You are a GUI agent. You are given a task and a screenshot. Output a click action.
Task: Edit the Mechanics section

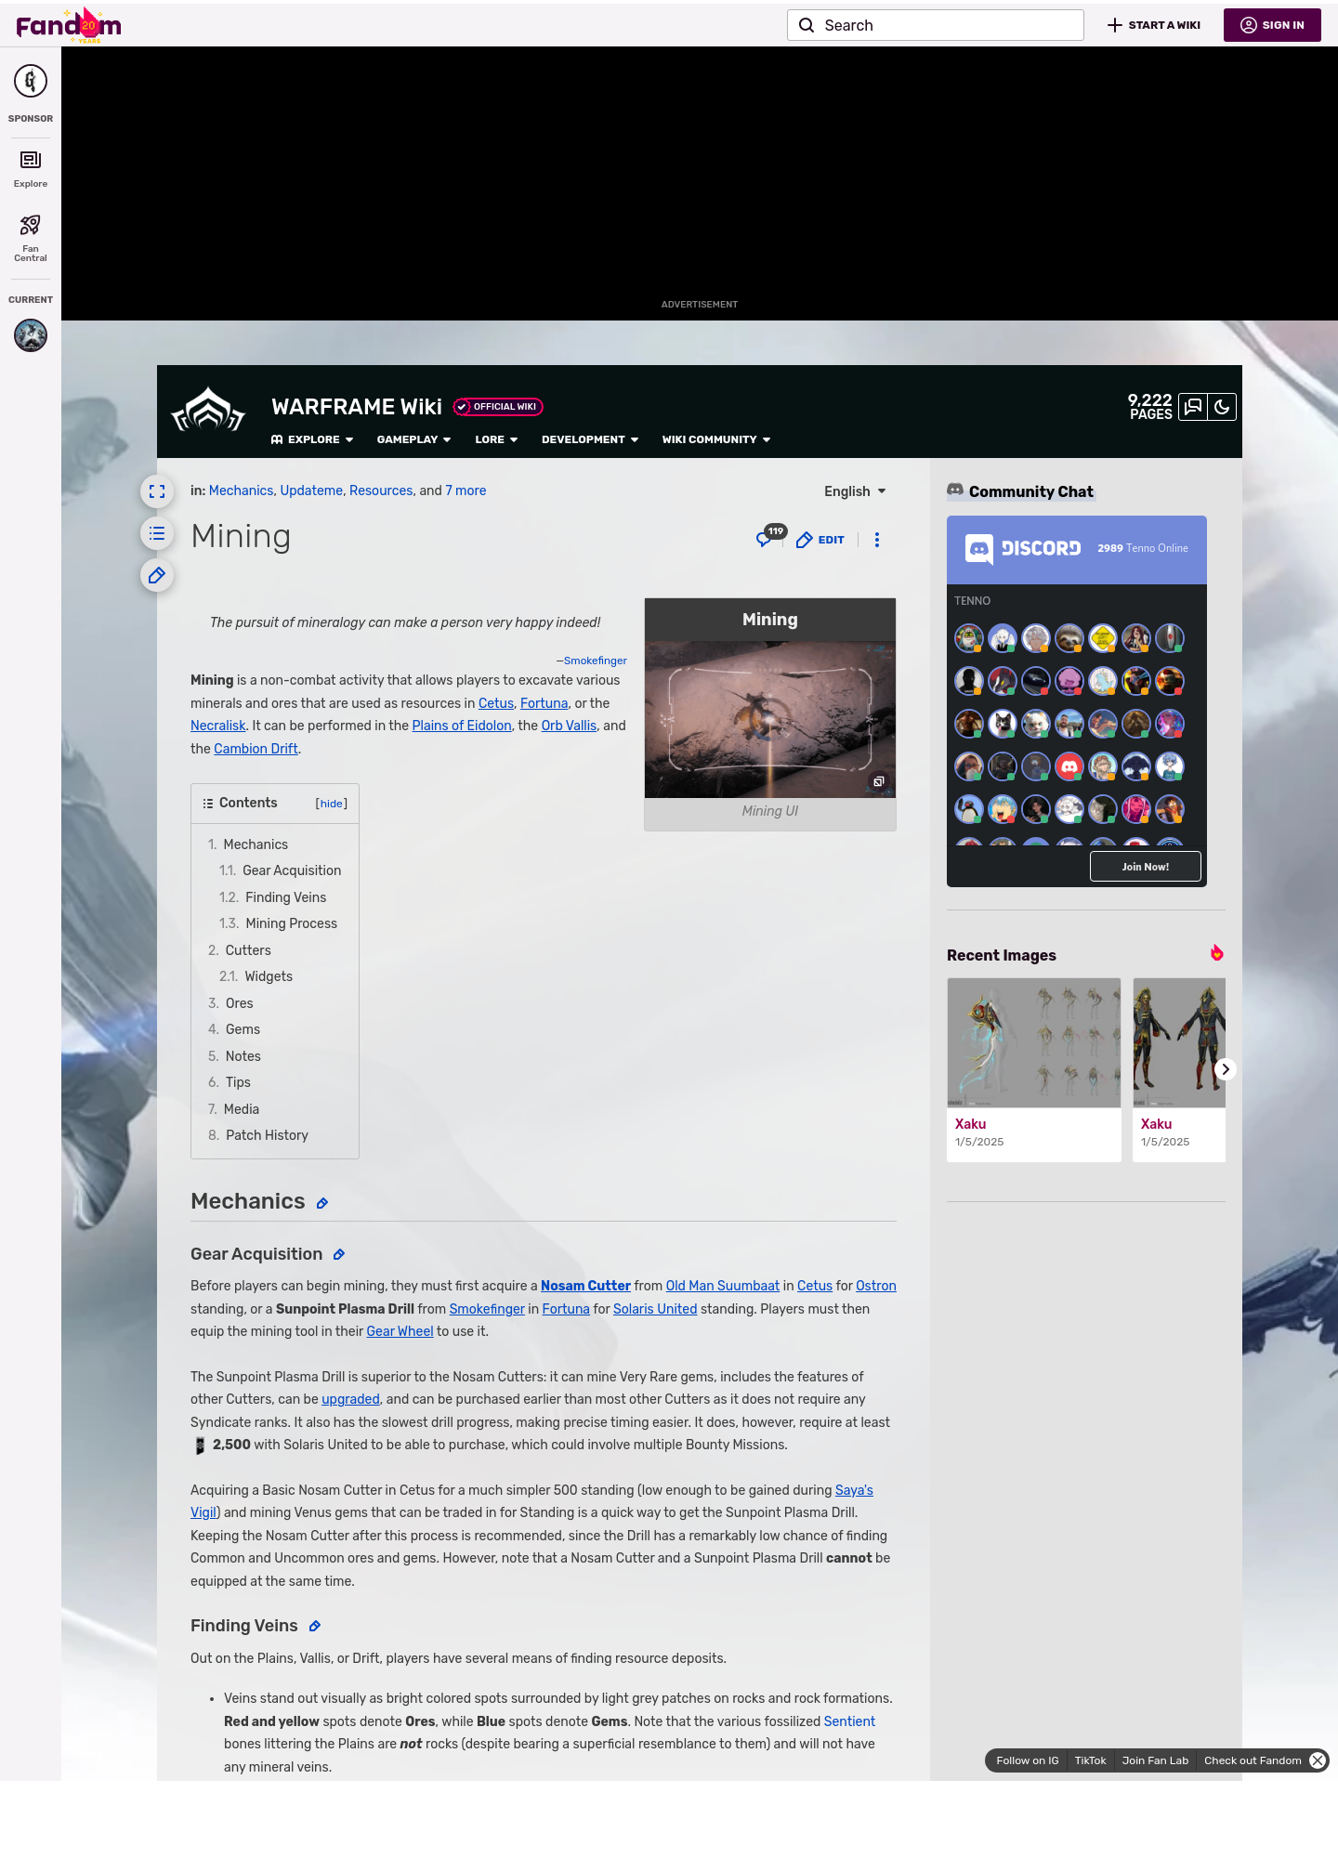322,1203
